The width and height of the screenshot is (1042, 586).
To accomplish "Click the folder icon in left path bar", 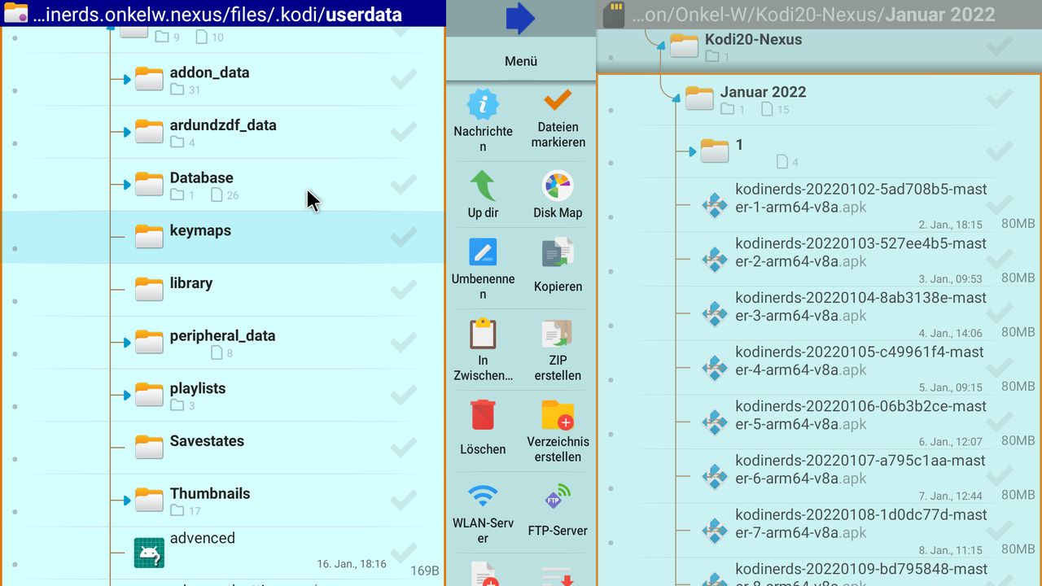I will (16, 14).
